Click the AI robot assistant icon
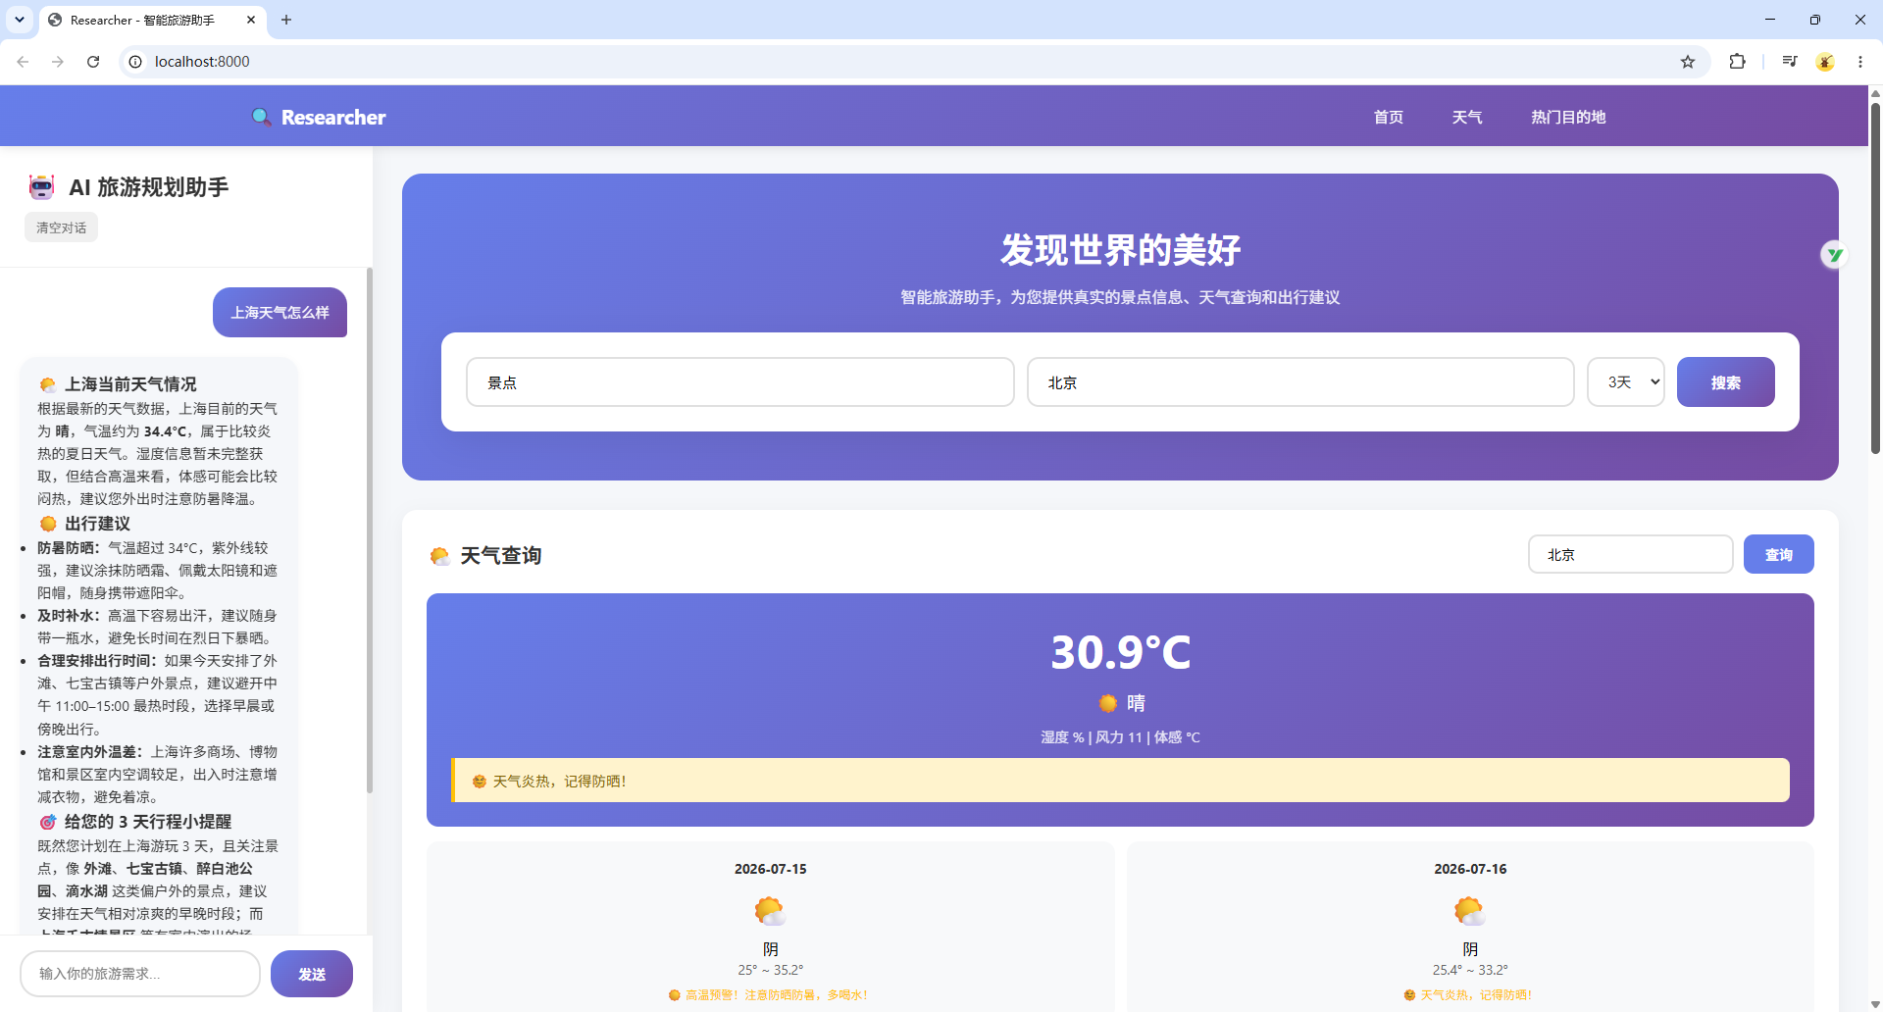Image resolution: width=1883 pixels, height=1012 pixels. coord(41,187)
